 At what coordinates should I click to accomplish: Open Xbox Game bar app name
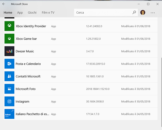26,39
